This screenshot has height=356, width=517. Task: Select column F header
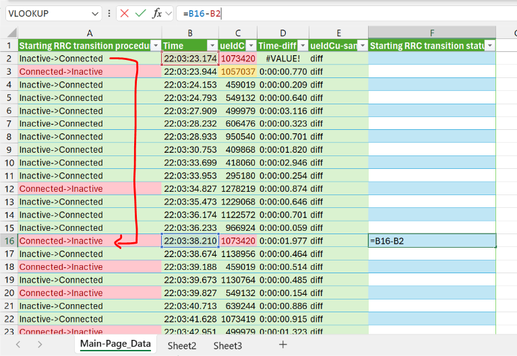tap(432, 33)
